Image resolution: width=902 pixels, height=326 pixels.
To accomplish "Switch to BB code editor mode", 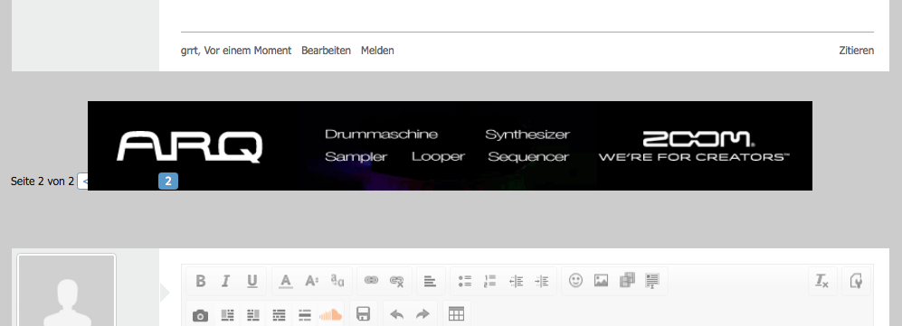I will 856,281.
